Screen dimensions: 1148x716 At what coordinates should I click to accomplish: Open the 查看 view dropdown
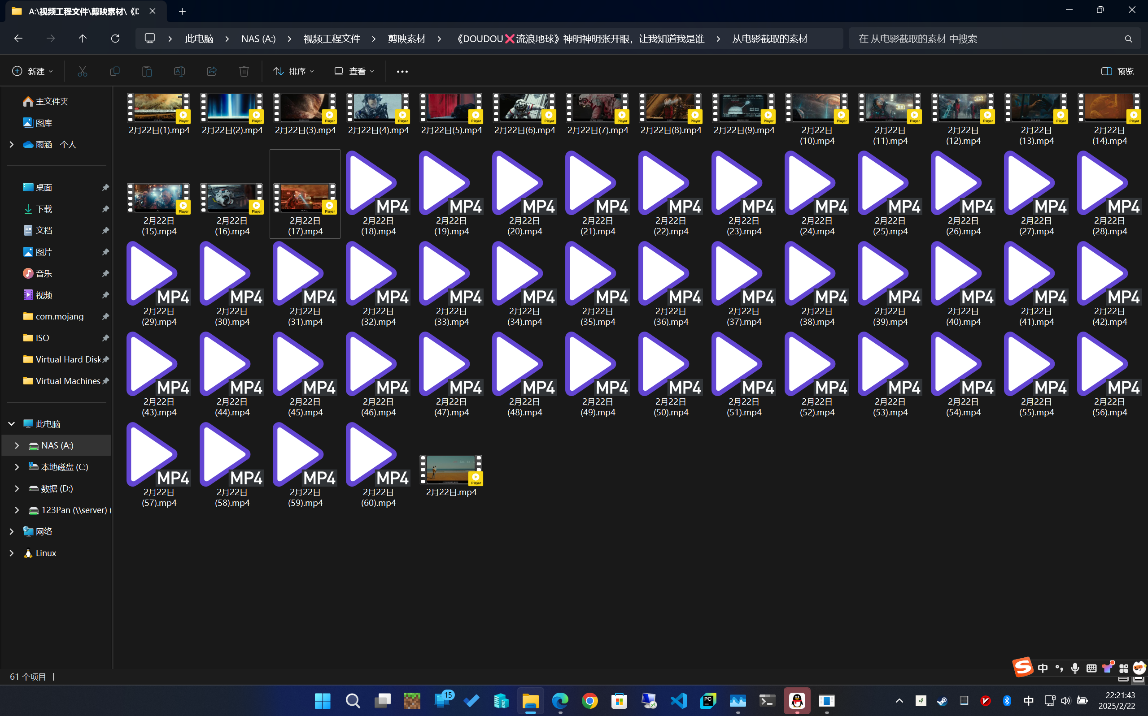point(354,71)
